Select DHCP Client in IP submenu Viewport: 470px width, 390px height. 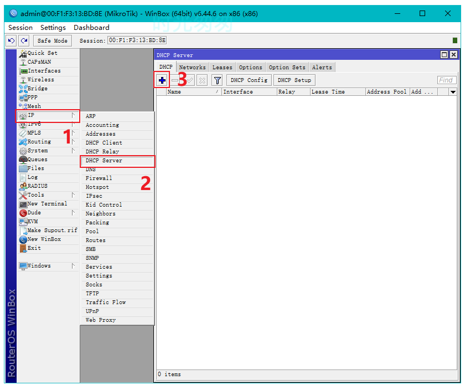point(117,143)
